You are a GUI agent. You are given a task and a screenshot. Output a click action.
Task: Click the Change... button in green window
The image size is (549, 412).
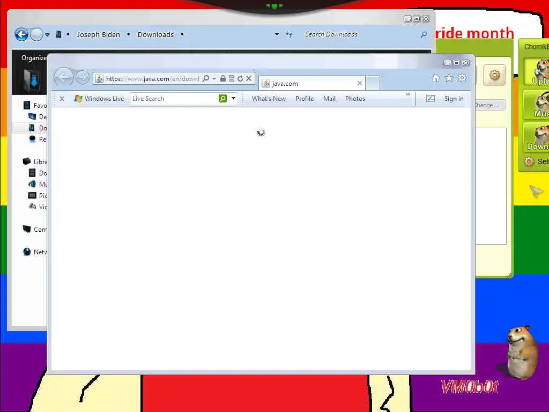[x=491, y=105]
